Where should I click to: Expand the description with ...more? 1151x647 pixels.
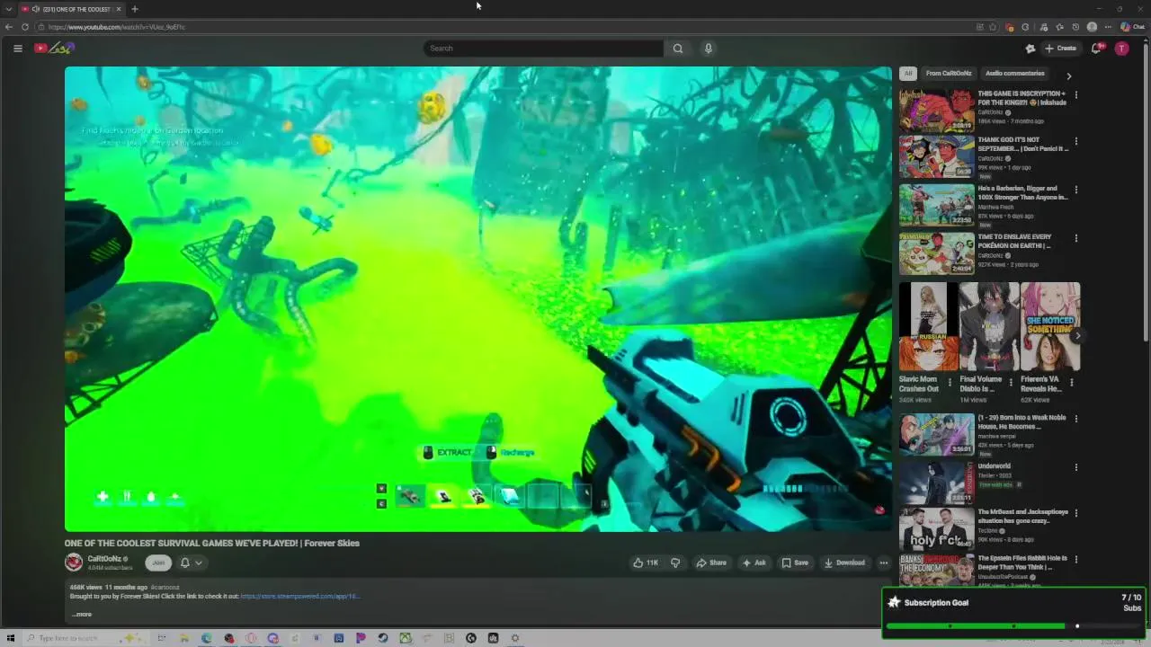81,615
